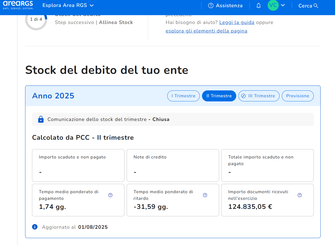Open the notifications bell
The height and width of the screenshot is (245, 335).
tap(259, 6)
